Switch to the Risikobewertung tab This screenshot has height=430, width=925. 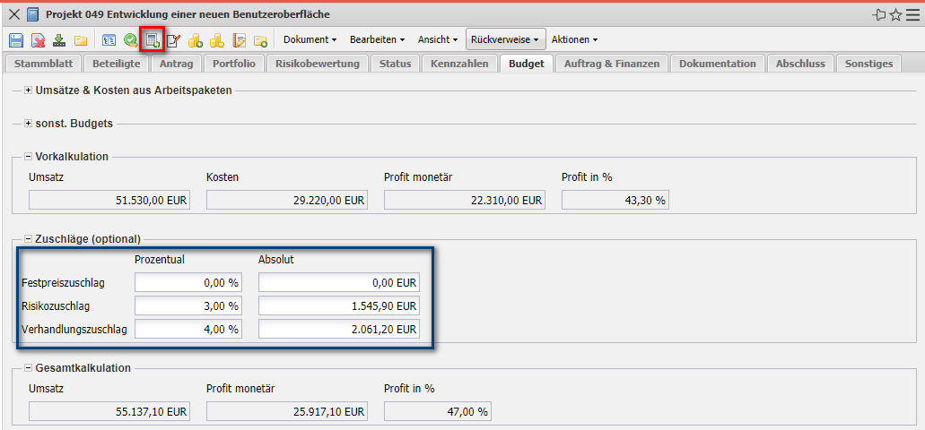(x=318, y=64)
